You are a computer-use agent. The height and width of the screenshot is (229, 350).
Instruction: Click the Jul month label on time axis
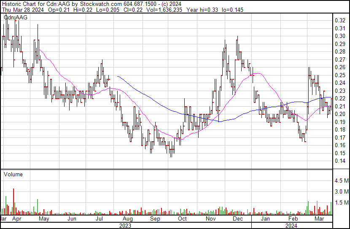[x=100, y=219]
